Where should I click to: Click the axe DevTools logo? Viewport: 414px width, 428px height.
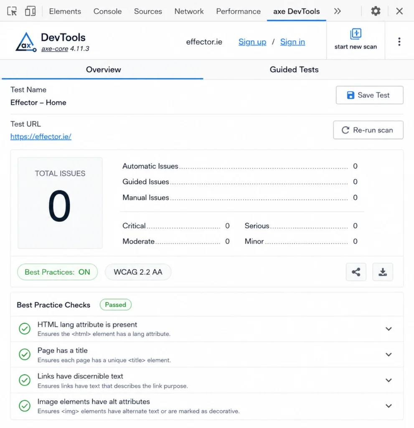25,42
